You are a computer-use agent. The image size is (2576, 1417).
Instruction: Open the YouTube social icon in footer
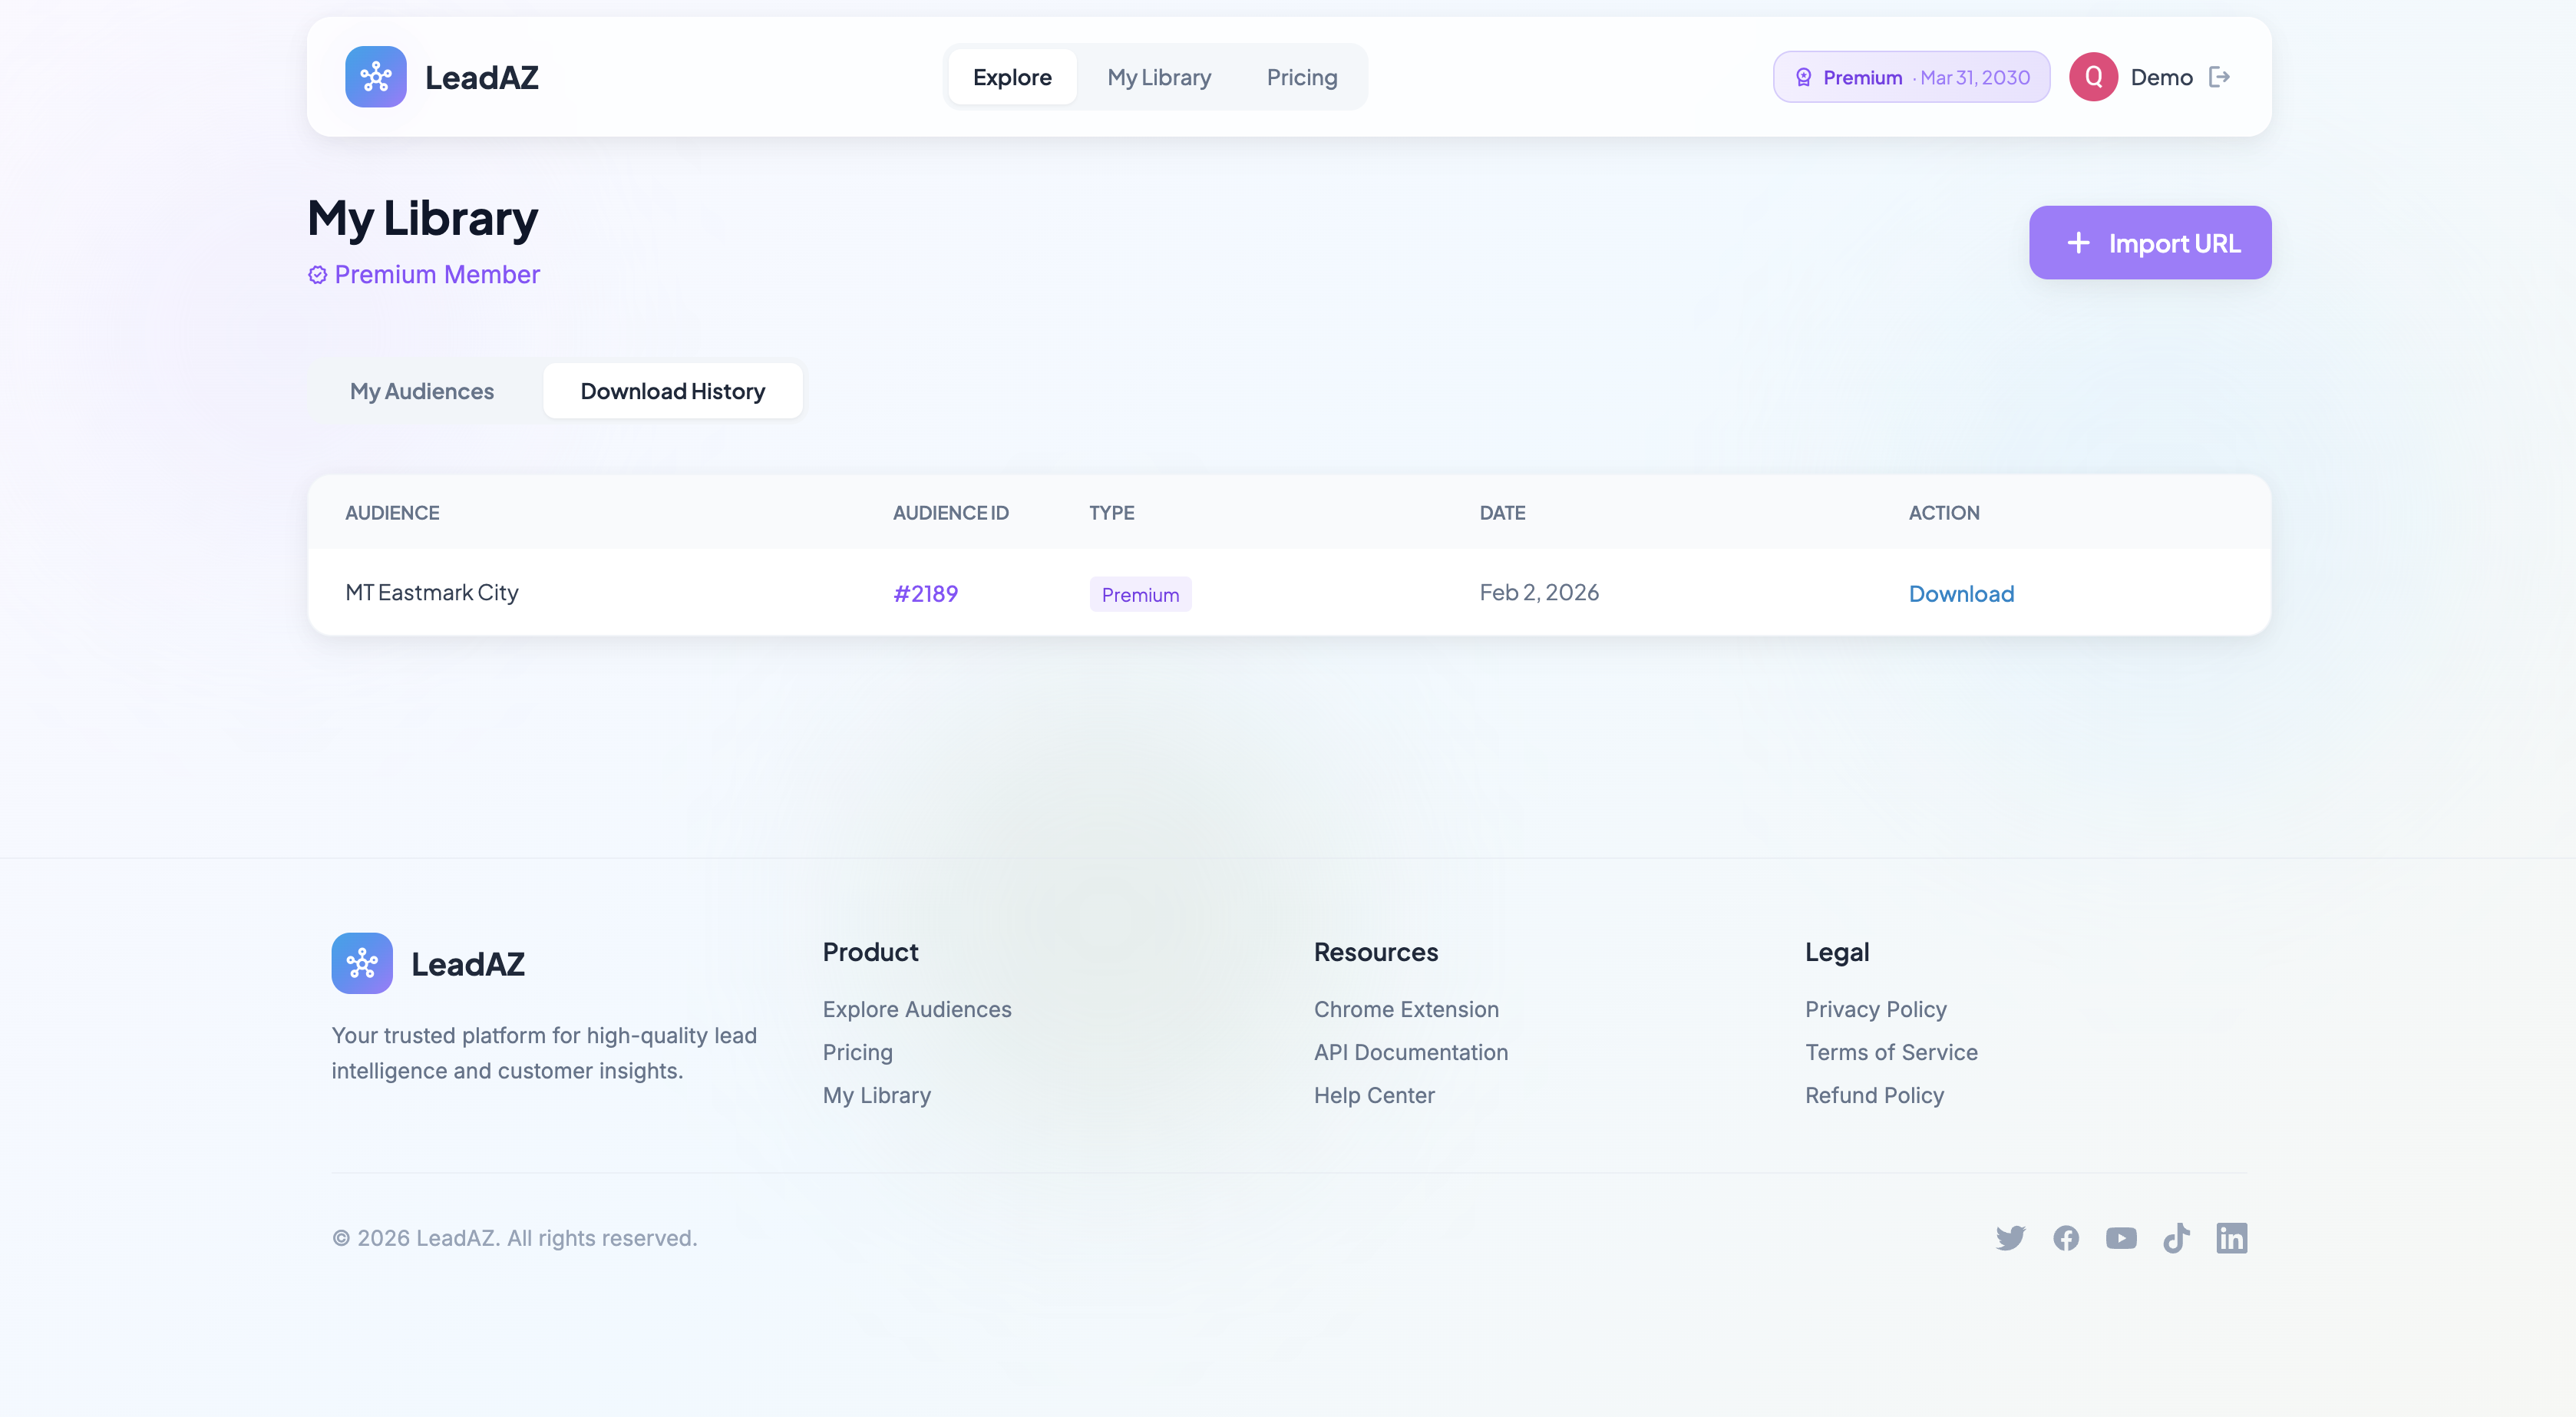[x=2121, y=1238]
